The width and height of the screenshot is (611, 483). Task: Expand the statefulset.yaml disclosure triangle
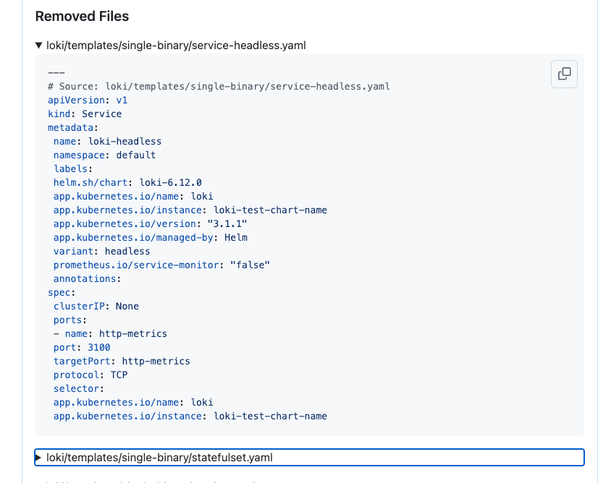tap(39, 458)
